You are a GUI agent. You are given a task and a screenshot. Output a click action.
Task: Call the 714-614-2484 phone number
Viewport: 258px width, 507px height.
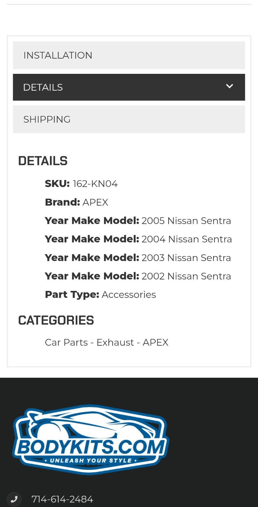(62, 499)
